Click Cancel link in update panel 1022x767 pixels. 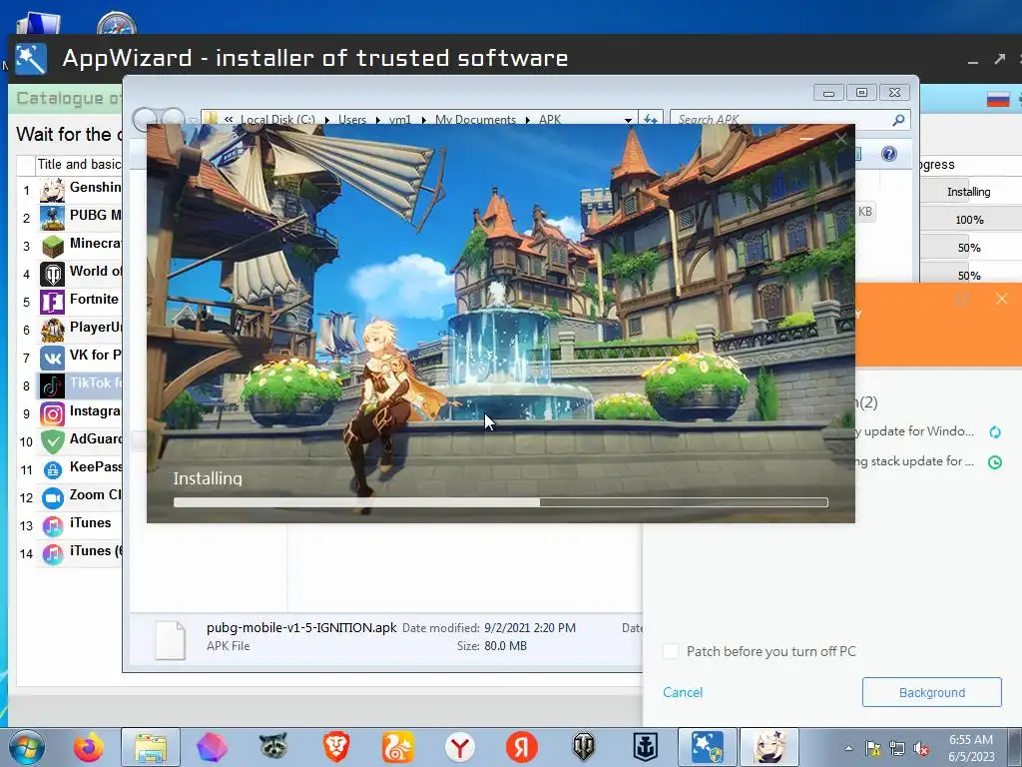coord(683,693)
